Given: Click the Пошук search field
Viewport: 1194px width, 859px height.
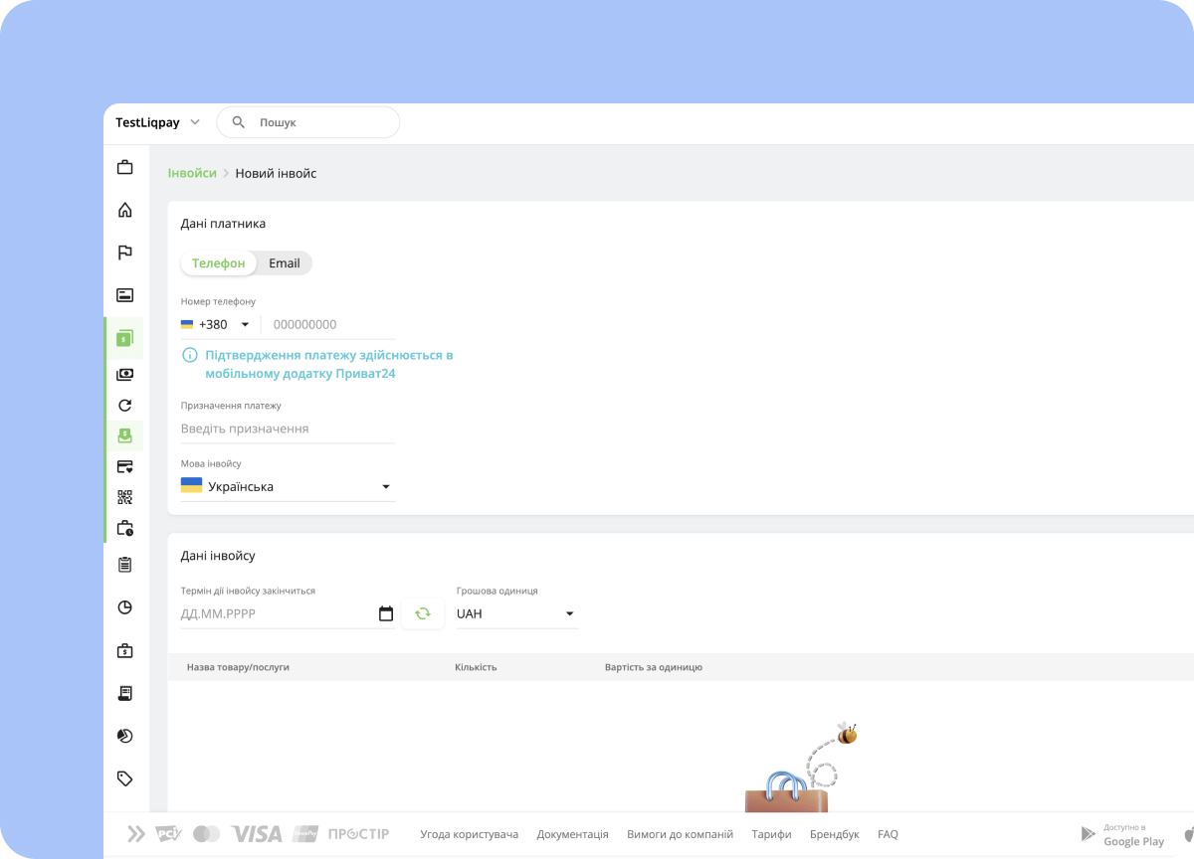Looking at the screenshot, I should click(318, 122).
